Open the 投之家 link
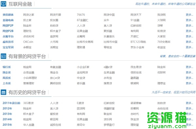This screenshot has height=129, width=196. pyautogui.click(x=27, y=20)
